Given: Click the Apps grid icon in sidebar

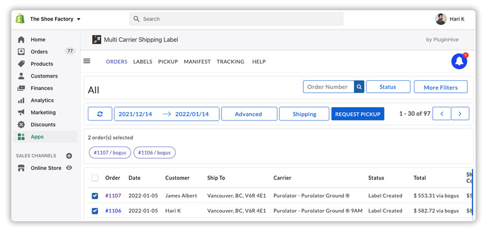Looking at the screenshot, I should [21, 137].
